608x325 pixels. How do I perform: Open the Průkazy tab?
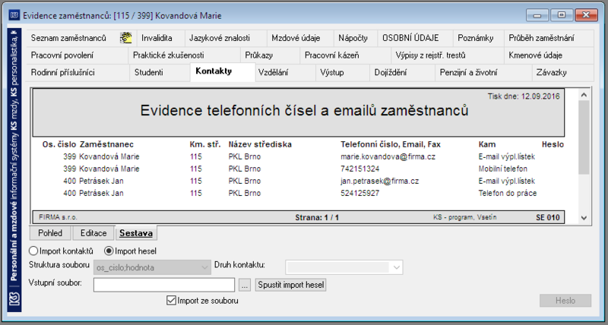(x=271, y=55)
